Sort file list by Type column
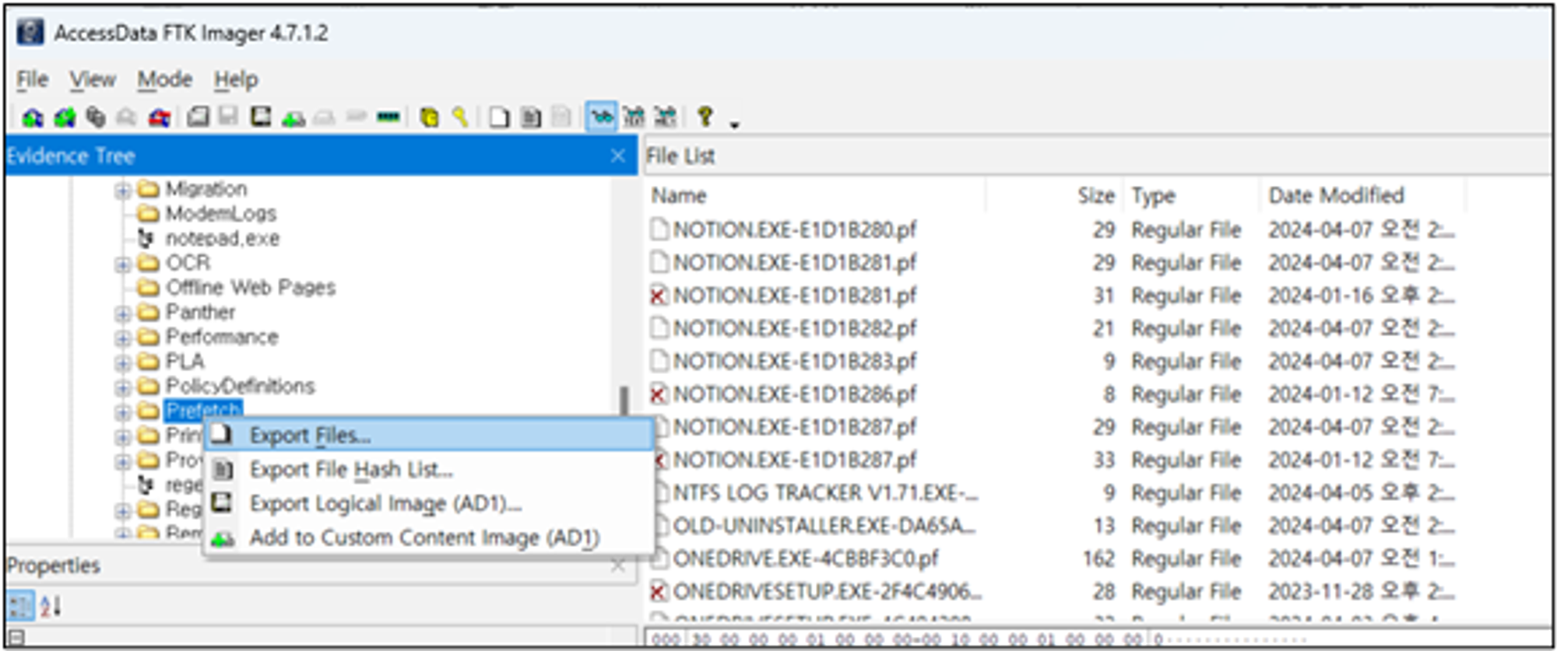Image resolution: width=1557 pixels, height=651 pixels. click(x=1190, y=195)
